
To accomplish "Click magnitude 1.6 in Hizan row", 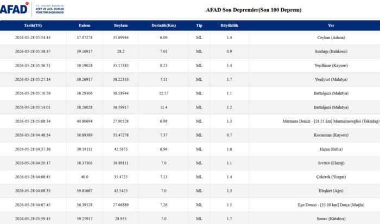I will click(229, 149).
